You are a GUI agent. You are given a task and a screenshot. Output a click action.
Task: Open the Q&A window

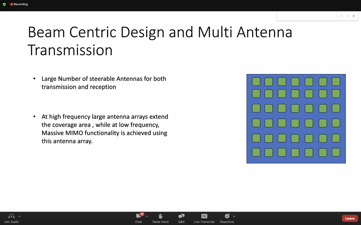tap(181, 218)
